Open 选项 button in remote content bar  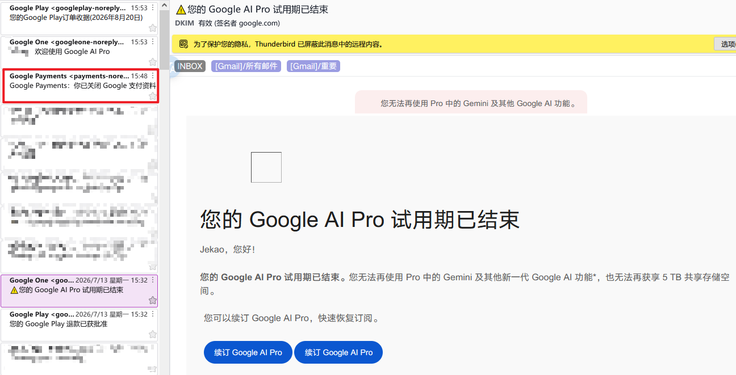click(x=726, y=44)
